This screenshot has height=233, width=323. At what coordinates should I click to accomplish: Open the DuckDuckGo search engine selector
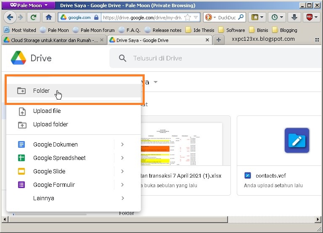pyautogui.click(x=210, y=18)
